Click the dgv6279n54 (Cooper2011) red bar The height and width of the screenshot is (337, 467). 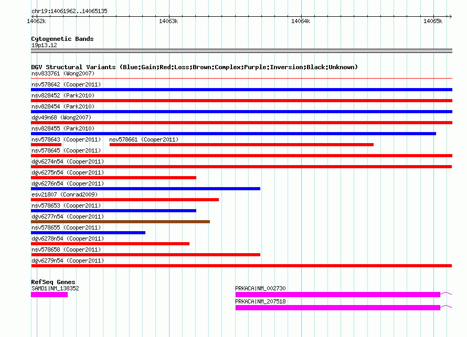[x=241, y=266]
